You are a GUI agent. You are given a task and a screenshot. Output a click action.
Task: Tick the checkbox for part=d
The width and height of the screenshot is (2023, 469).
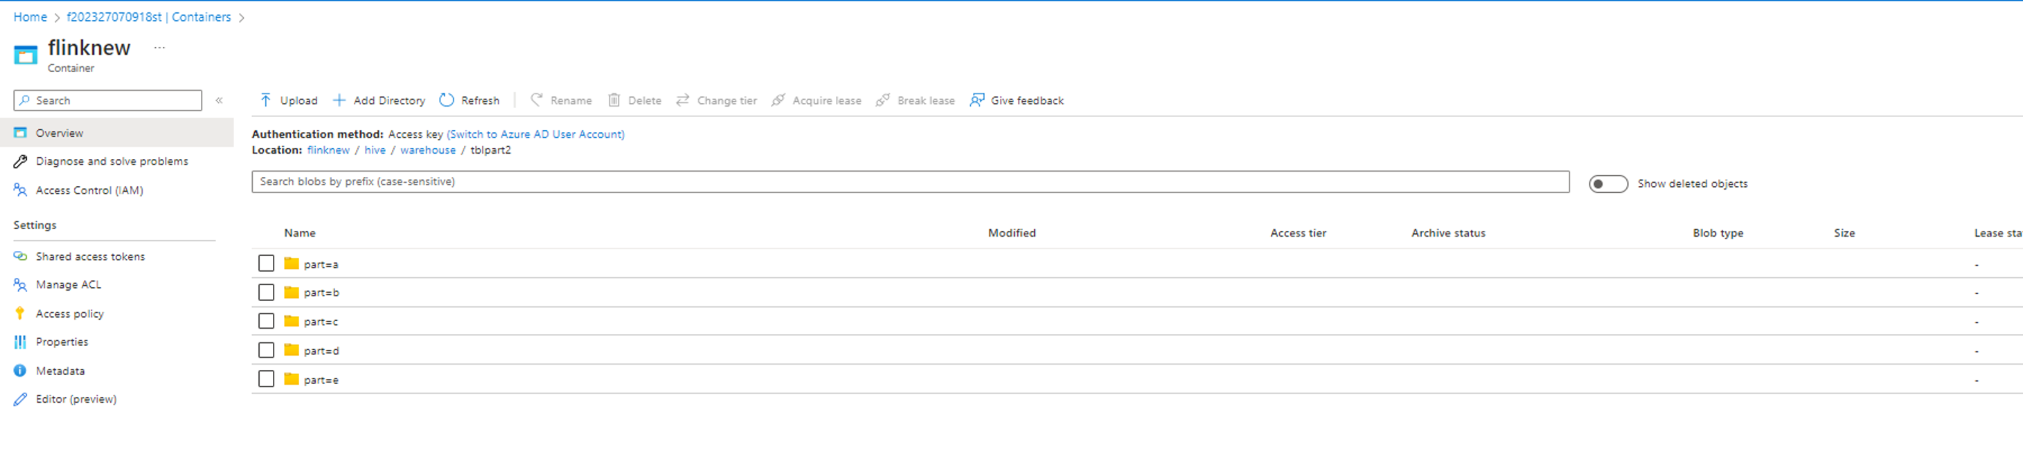[266, 350]
